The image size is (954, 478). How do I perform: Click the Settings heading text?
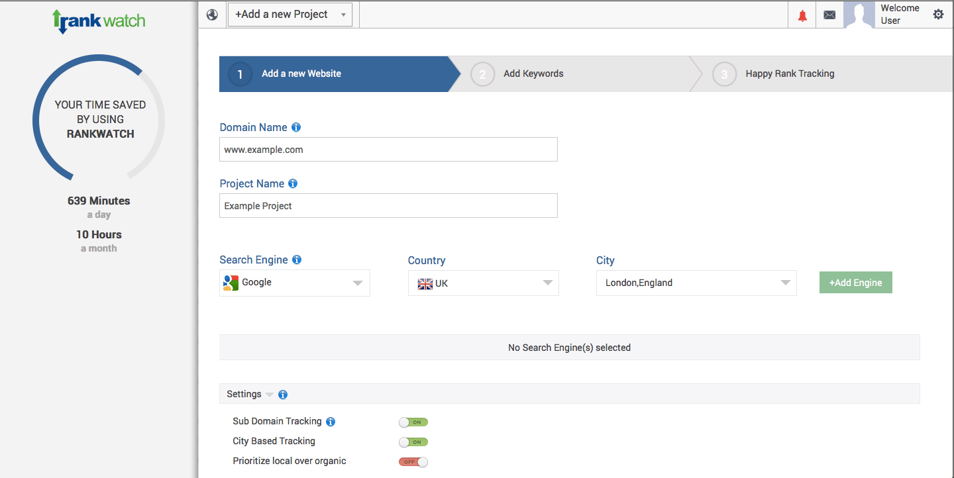(x=244, y=394)
